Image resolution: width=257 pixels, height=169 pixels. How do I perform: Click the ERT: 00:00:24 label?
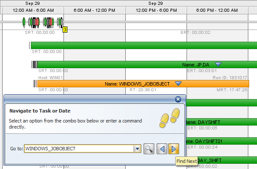coord(202,147)
